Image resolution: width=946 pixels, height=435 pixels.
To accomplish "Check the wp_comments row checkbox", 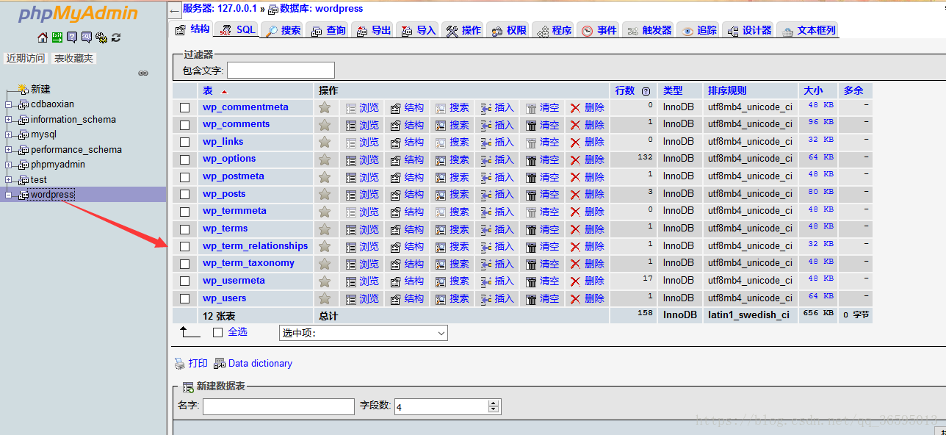I will point(185,125).
